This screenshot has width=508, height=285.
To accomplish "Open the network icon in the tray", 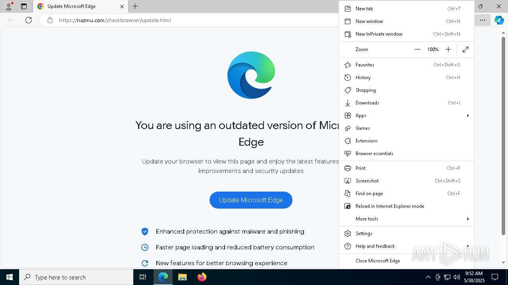I will tap(447, 277).
